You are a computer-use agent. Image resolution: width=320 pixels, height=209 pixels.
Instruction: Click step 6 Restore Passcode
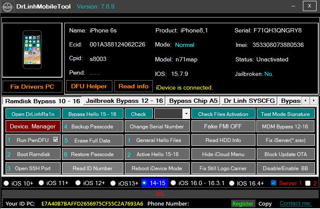coord(92,154)
